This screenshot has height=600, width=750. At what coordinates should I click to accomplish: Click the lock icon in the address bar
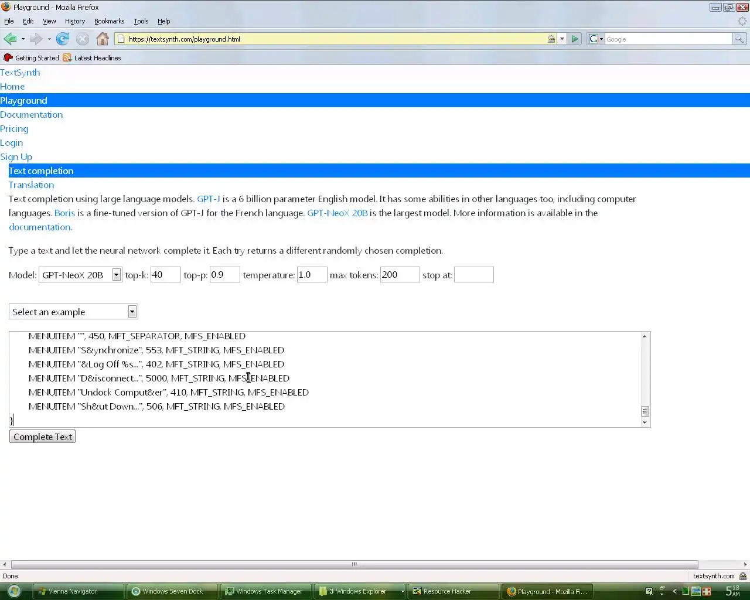coord(551,39)
